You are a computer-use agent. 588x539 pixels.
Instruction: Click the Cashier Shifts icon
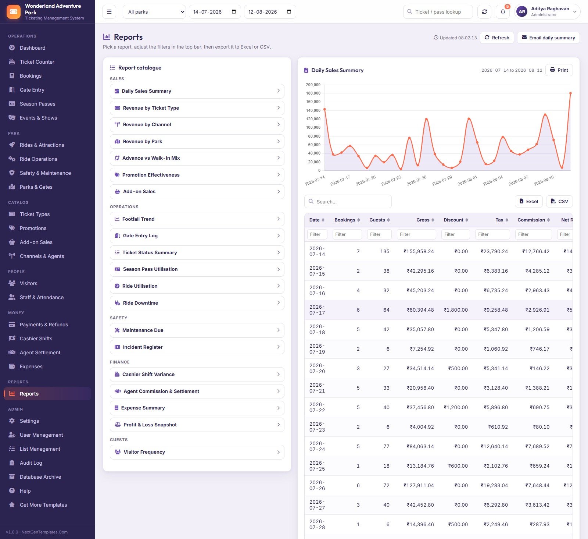click(x=12, y=338)
